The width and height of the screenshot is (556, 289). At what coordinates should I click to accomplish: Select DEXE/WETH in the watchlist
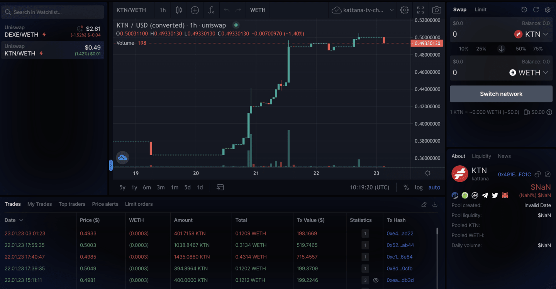tap(53, 32)
